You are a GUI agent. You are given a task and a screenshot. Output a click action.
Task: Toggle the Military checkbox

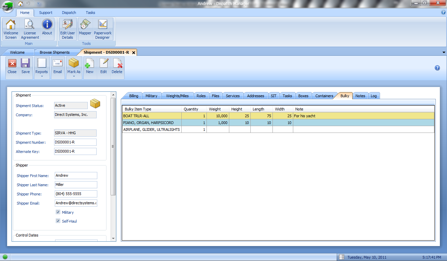(x=58, y=212)
